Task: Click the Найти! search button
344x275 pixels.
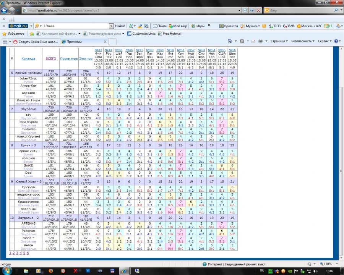Action: (119, 26)
